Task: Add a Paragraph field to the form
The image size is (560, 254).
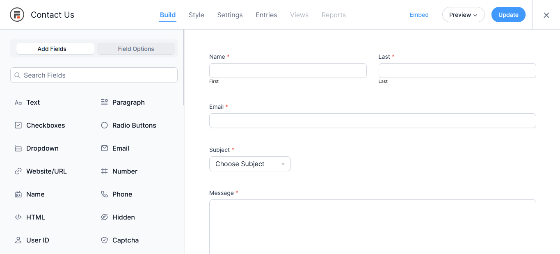Action: pyautogui.click(x=128, y=103)
